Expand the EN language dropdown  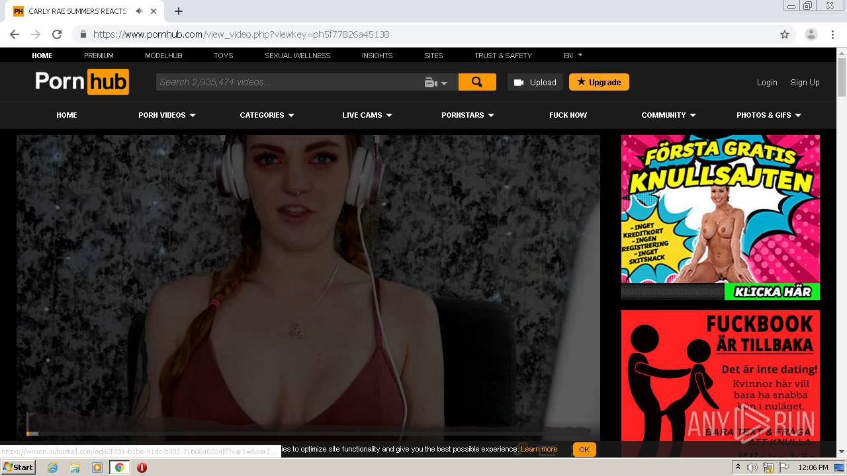tap(573, 56)
